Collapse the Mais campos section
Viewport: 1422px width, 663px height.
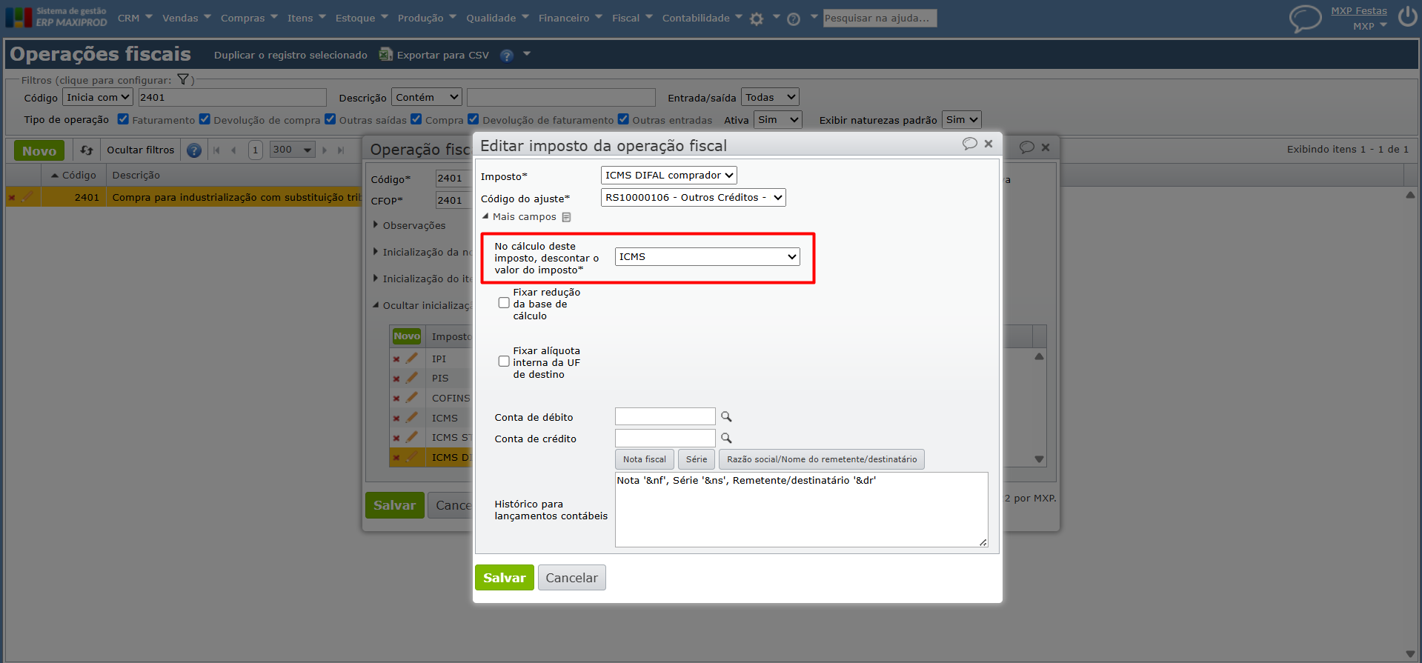(x=485, y=216)
